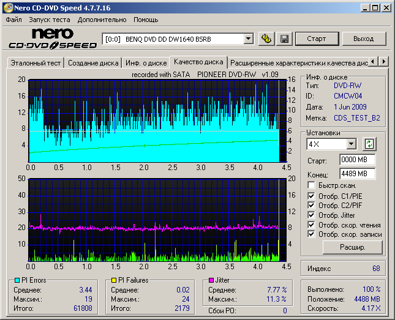395x320 pixels.
Task: Select the Качество диска tab
Action: pyautogui.click(x=198, y=62)
